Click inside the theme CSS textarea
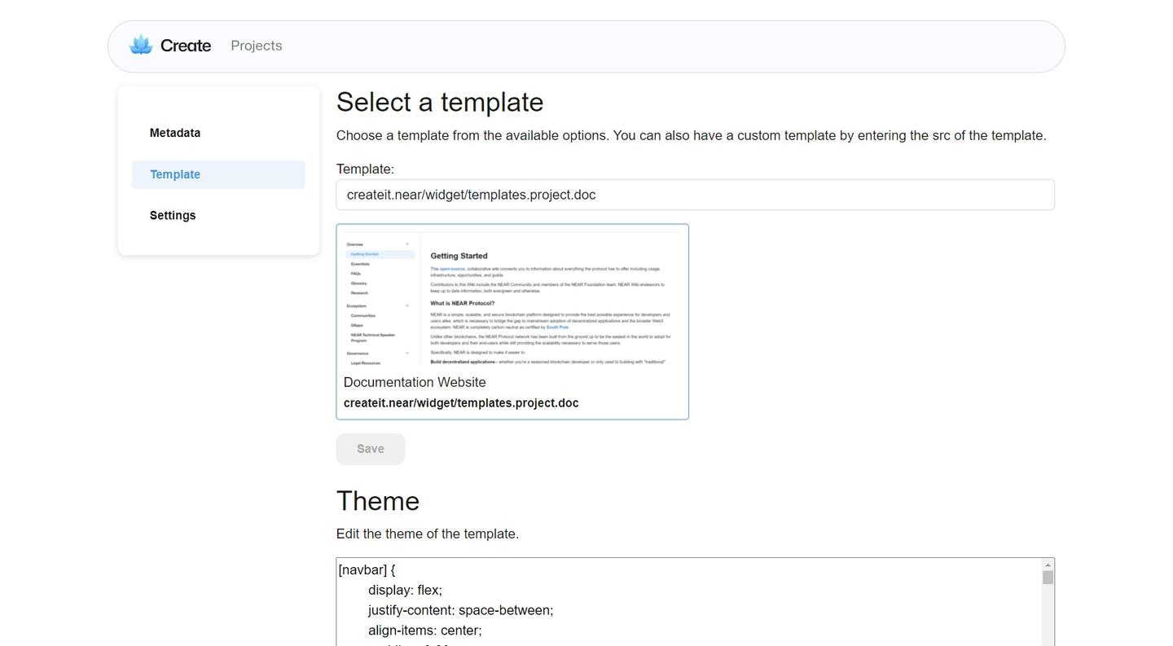This screenshot has height=646, width=1173. point(688,602)
